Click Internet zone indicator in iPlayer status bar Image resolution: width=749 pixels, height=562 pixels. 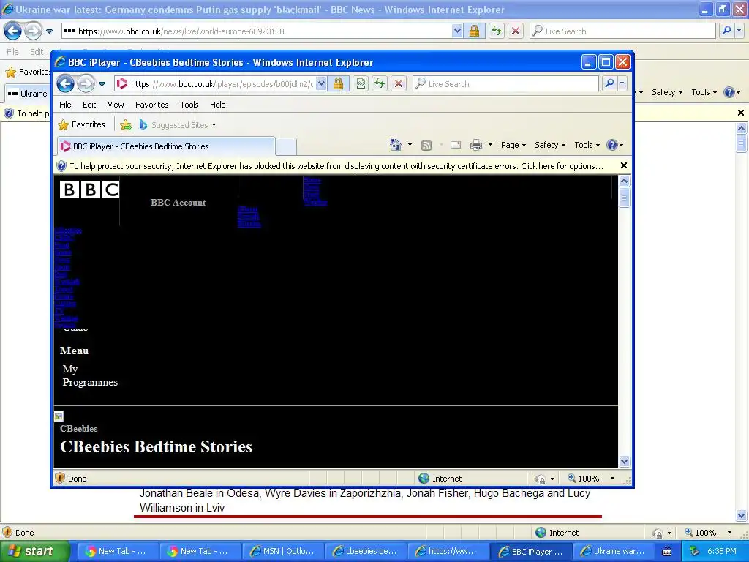(440, 479)
